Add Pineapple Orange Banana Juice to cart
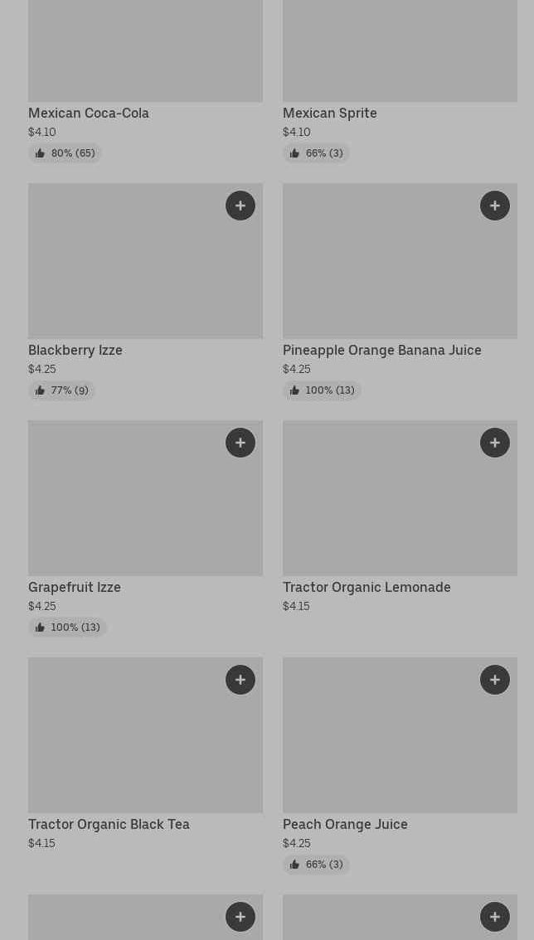The height and width of the screenshot is (940, 534). point(495,206)
